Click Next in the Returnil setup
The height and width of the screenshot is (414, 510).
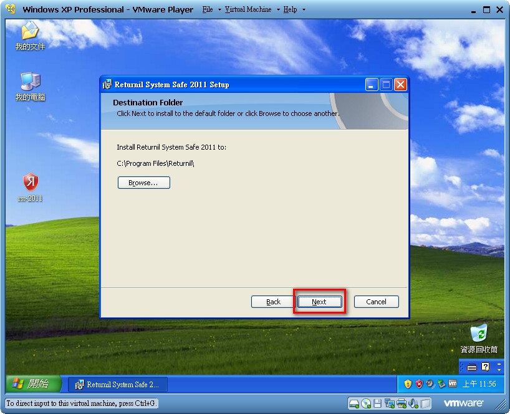(x=319, y=302)
